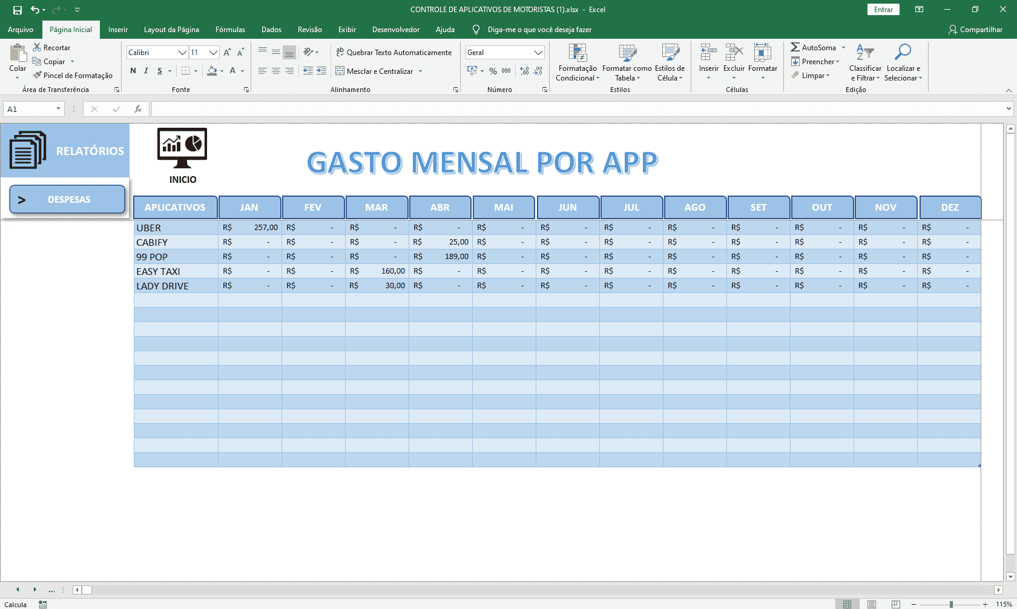Open Preencher fill menu
This screenshot has height=609, width=1017.
tap(815, 61)
